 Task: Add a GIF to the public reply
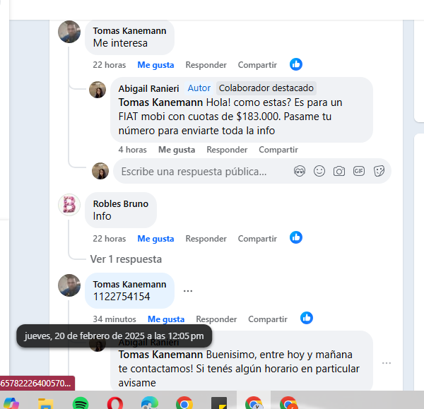click(x=358, y=171)
